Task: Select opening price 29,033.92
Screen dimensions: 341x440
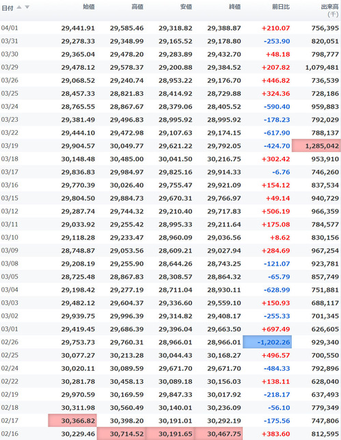Action: click(78, 224)
